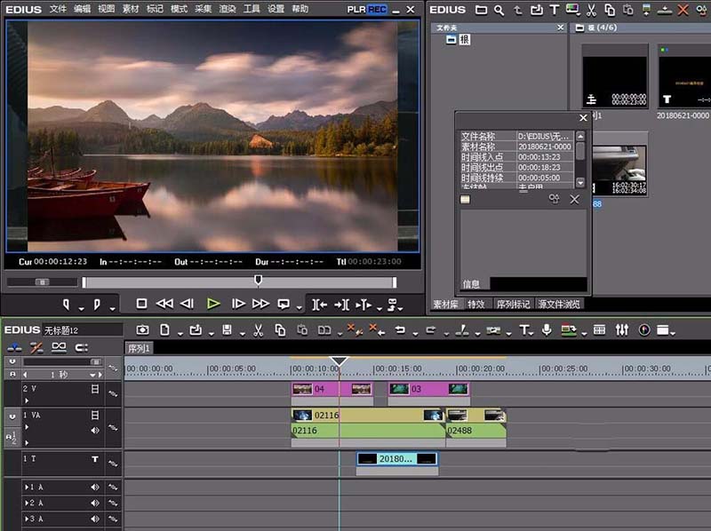Expand the 1 A audio track

27,487
